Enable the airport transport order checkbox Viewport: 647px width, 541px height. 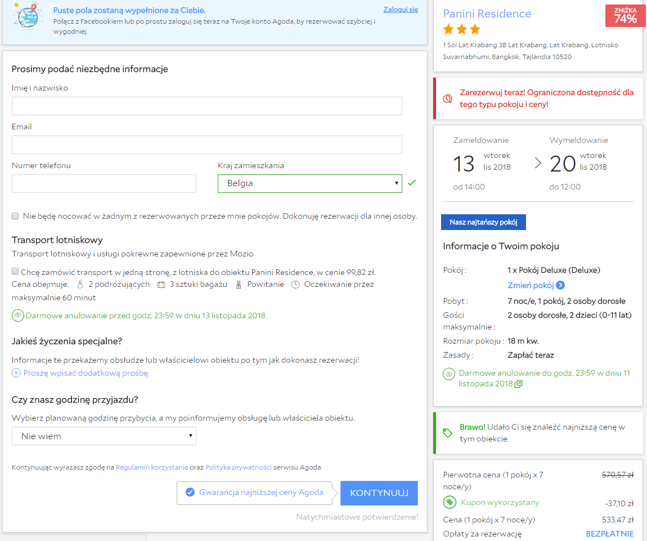tap(15, 271)
